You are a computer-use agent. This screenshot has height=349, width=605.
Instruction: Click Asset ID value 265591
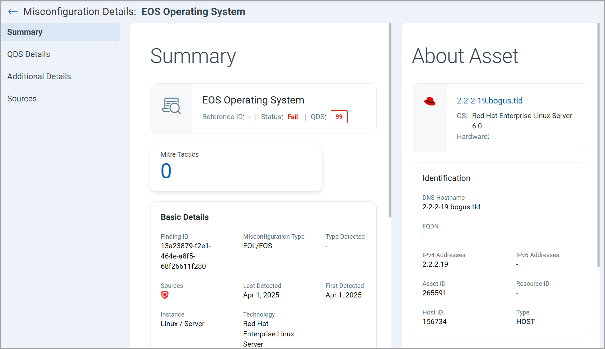pyautogui.click(x=434, y=293)
